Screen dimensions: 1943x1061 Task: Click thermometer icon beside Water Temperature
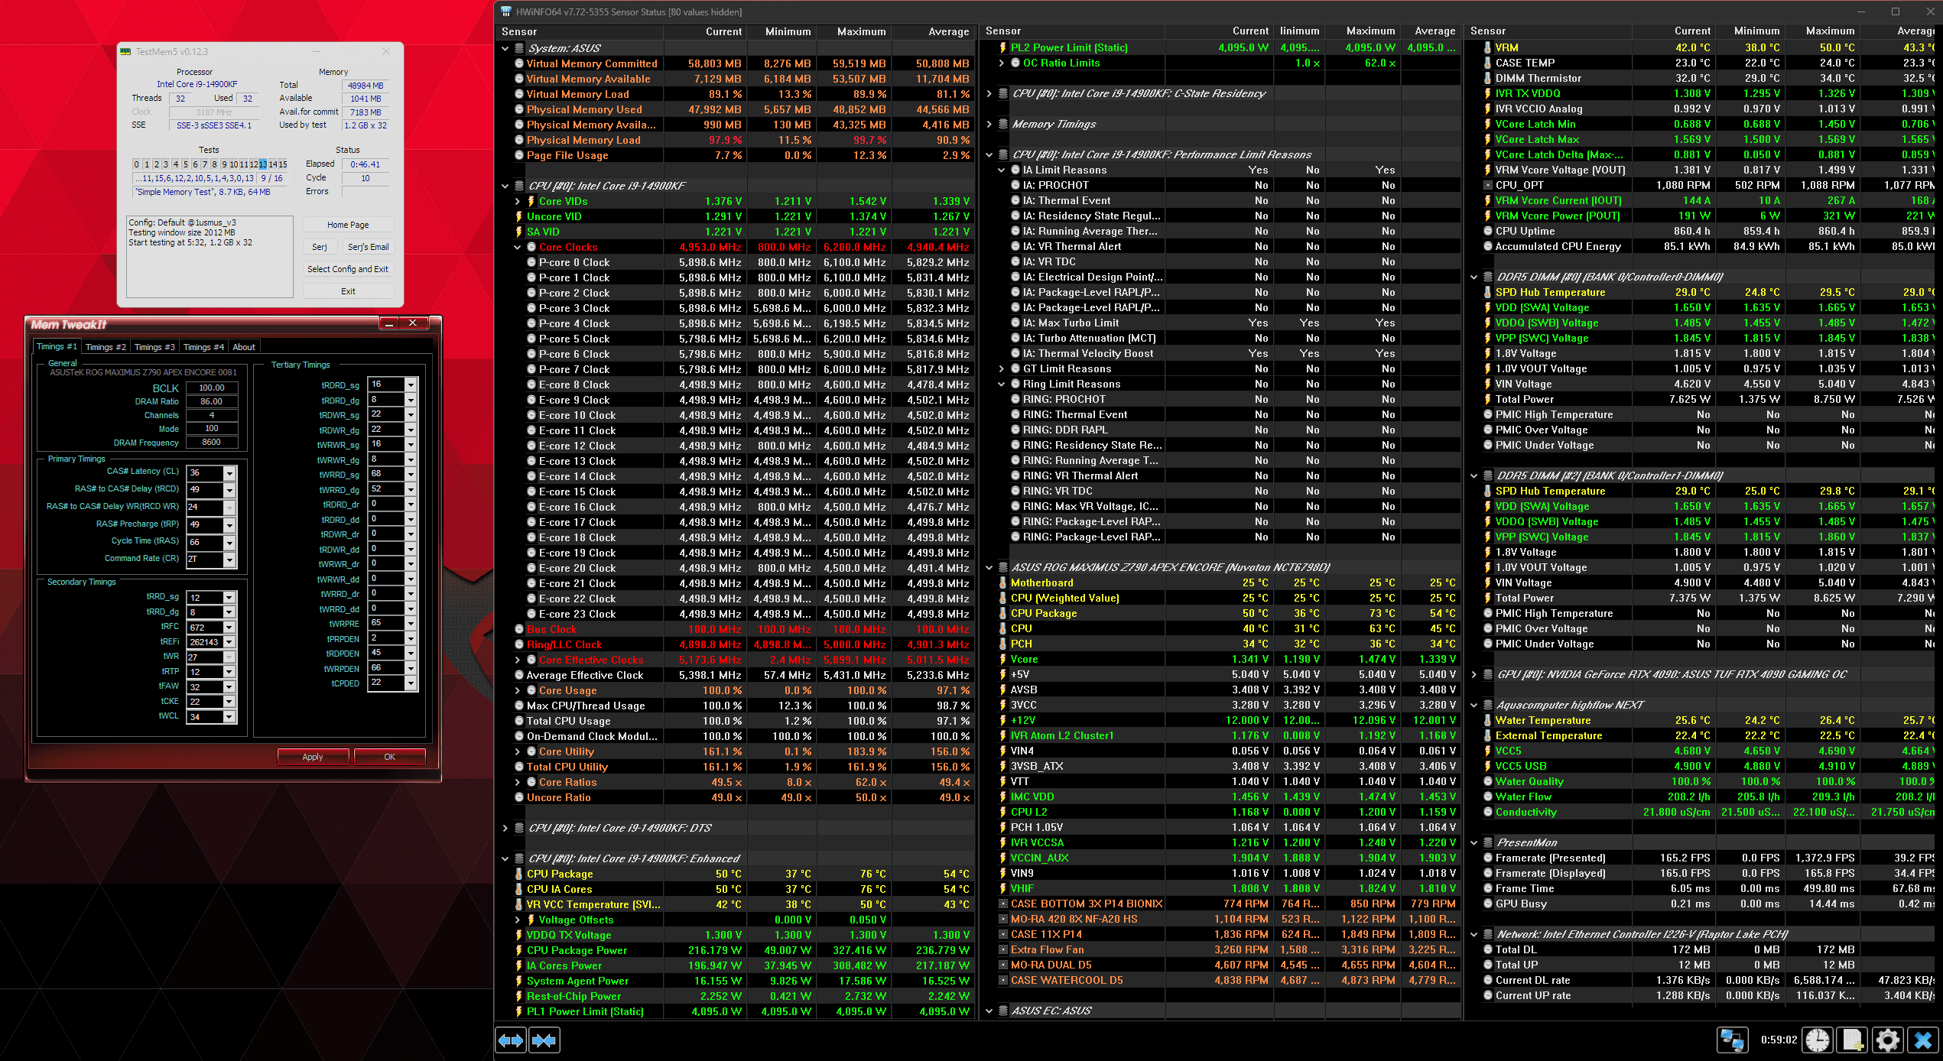(x=1487, y=720)
